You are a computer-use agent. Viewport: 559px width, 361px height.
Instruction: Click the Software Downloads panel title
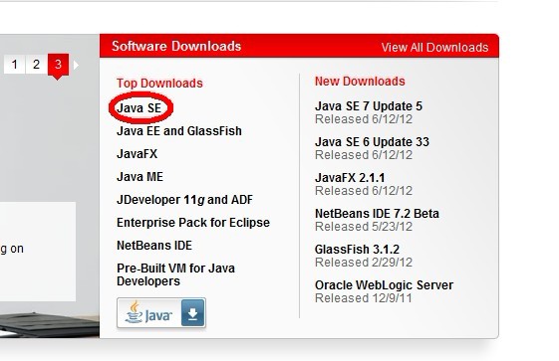[176, 46]
